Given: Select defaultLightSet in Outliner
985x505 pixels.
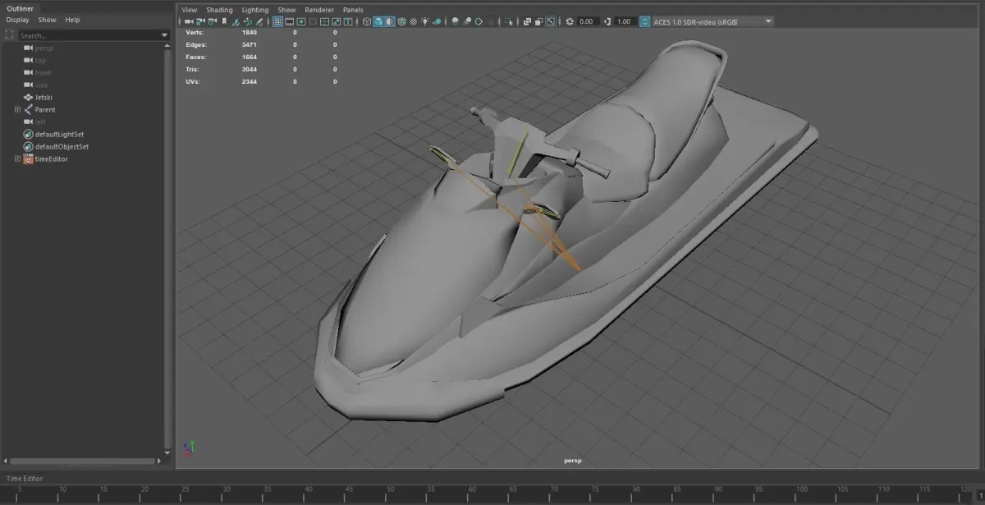Looking at the screenshot, I should [x=59, y=134].
